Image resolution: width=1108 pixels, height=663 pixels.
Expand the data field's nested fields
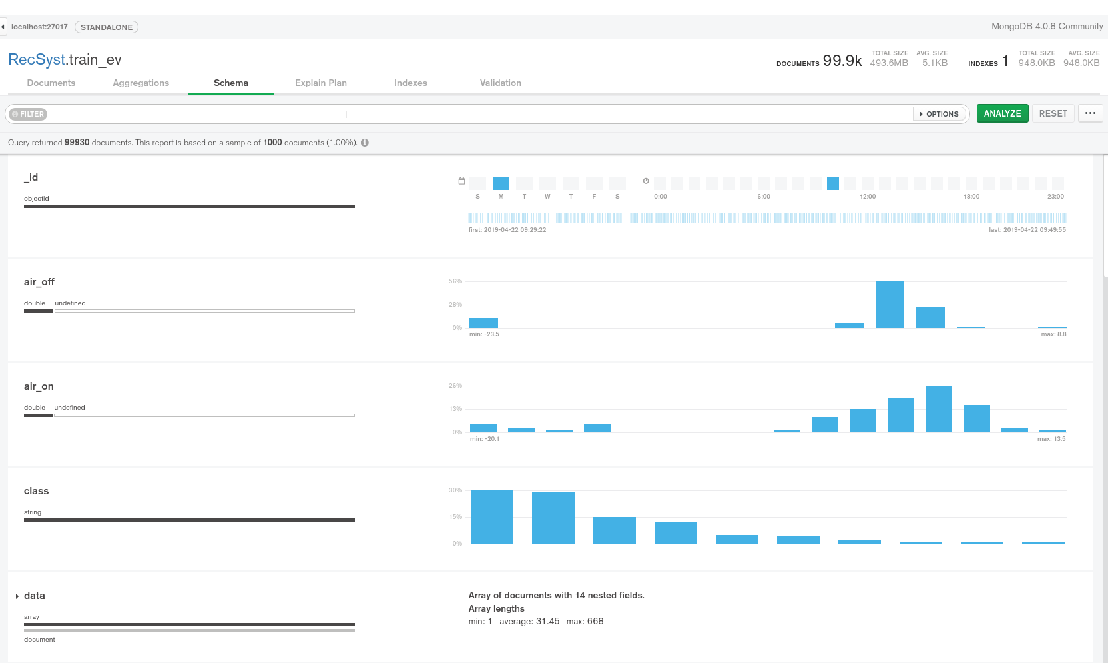17,596
